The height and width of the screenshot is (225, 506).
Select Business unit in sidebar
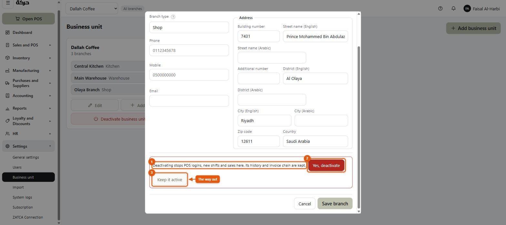(x=28, y=177)
